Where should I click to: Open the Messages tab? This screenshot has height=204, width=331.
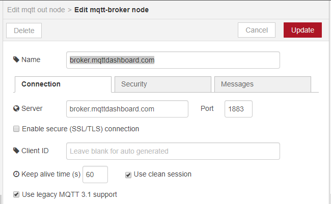click(263, 84)
